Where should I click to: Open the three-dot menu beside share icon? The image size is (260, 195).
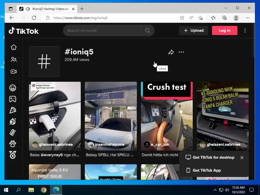pos(181,52)
